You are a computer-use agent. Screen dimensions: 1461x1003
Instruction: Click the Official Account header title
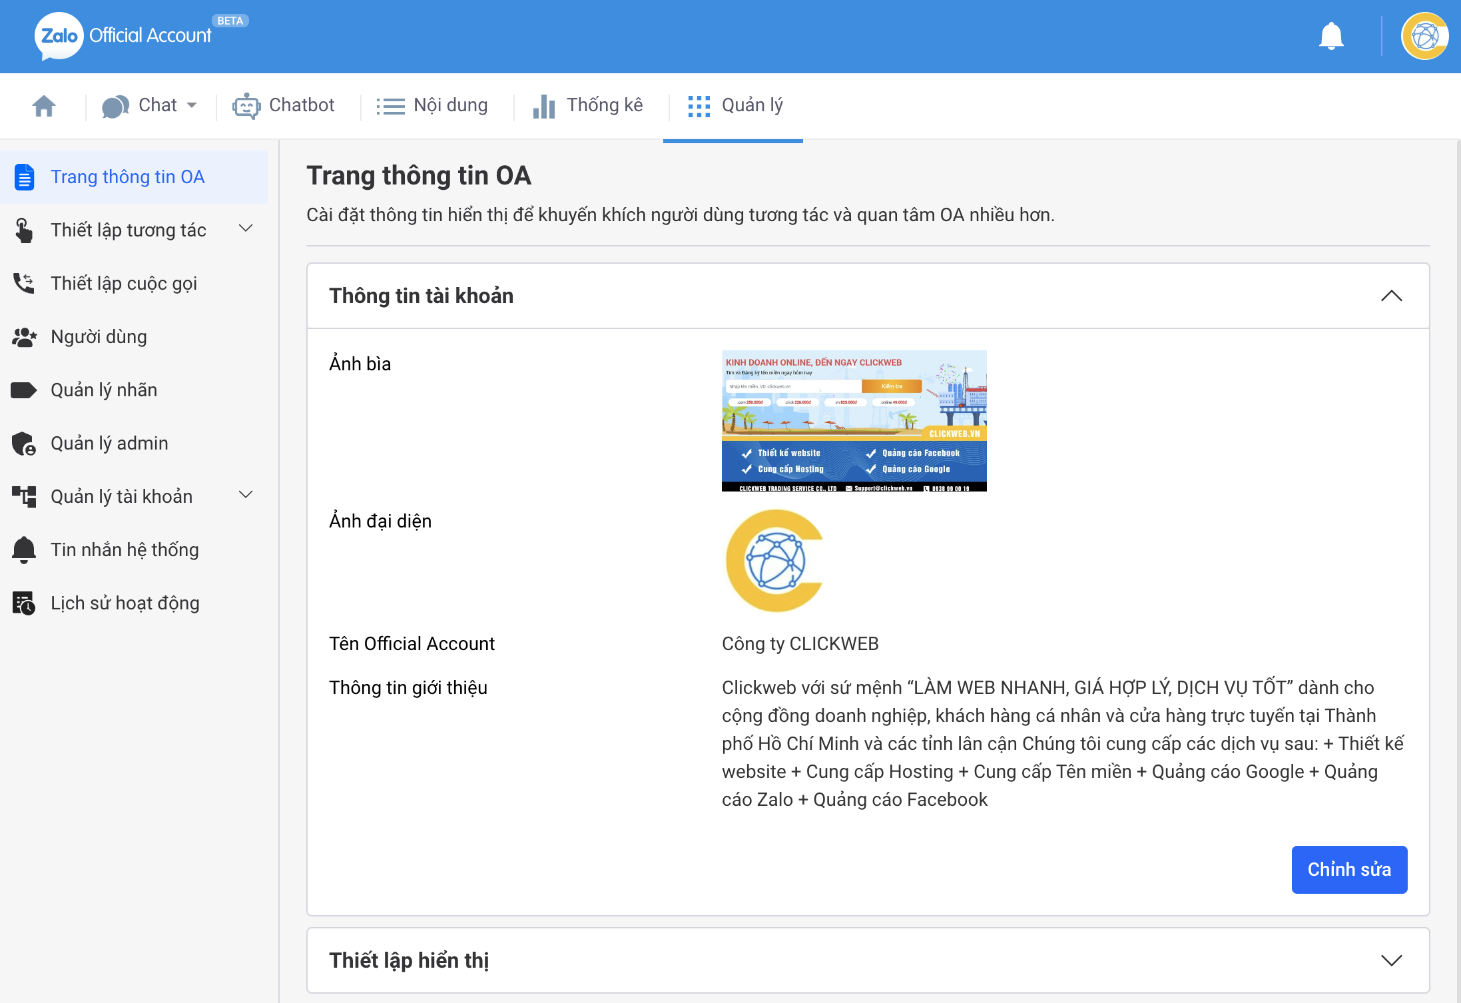tap(150, 35)
